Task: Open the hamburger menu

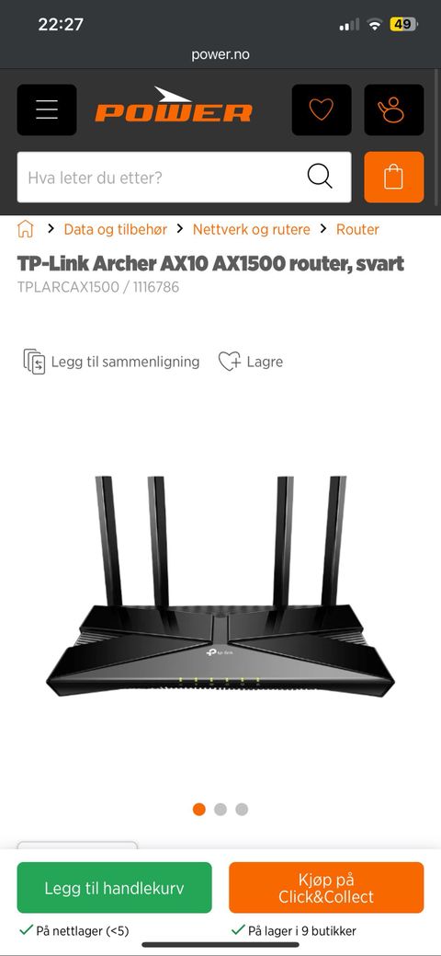Action: (x=47, y=109)
